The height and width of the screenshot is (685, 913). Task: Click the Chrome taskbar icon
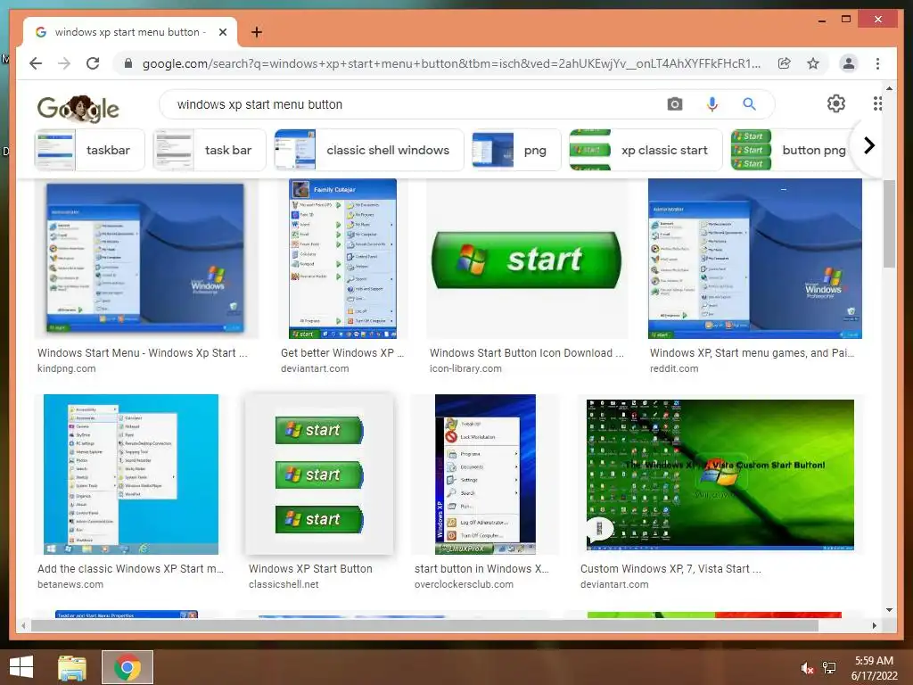point(127,667)
